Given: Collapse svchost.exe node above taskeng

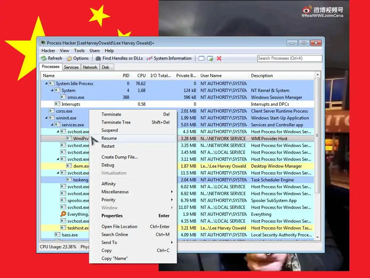Looking at the screenshot, I should click(58, 173).
